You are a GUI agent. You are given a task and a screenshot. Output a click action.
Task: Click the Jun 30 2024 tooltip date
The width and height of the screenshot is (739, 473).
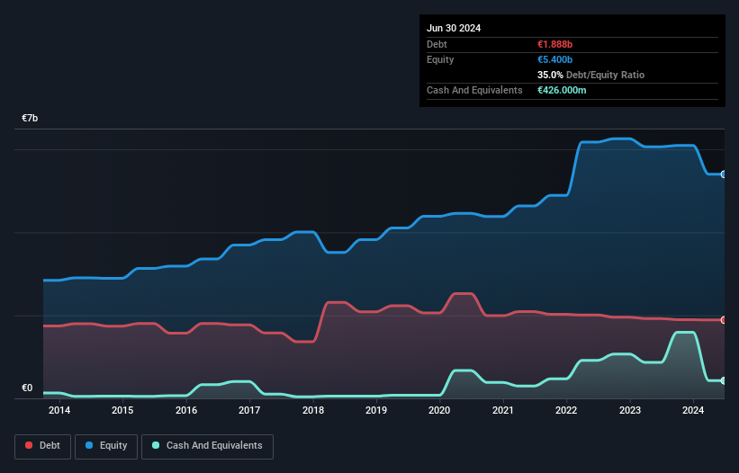454,28
